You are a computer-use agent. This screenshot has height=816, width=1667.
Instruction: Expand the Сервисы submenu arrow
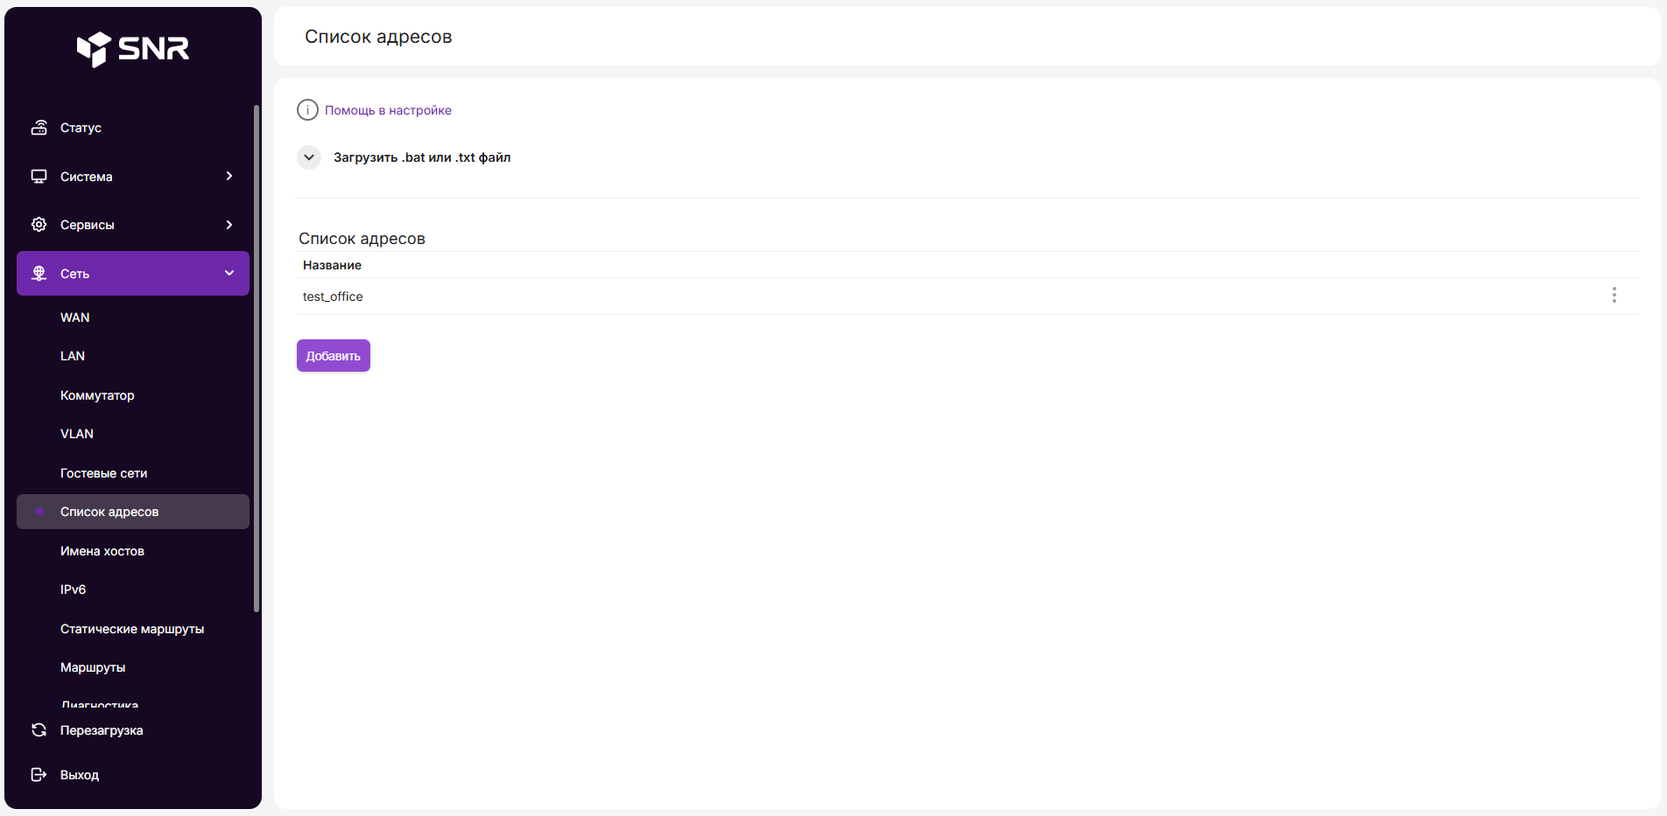[x=229, y=225]
